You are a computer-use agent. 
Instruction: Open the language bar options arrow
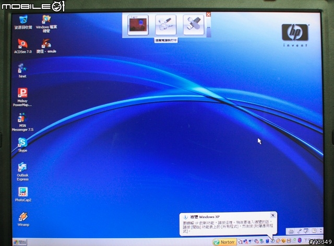tap(321, 231)
